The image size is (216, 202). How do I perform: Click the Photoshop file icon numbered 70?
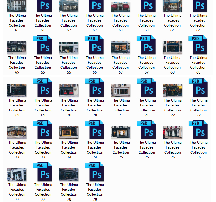pos(95,87)
